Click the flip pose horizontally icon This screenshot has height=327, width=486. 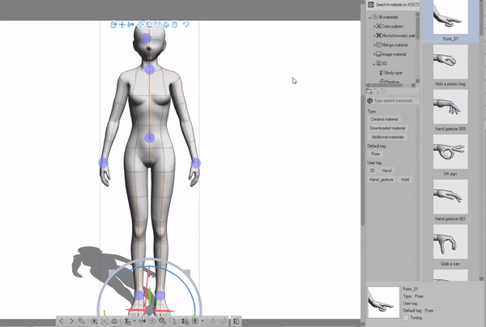coord(143,321)
